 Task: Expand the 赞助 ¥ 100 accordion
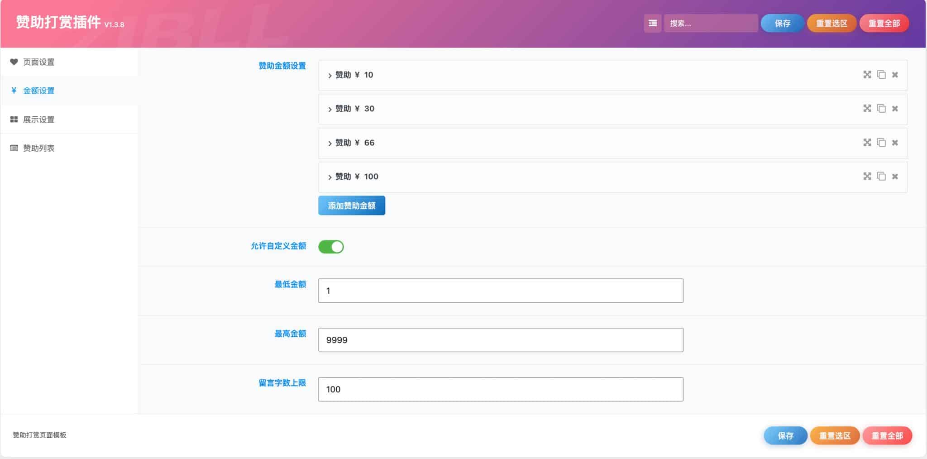pyautogui.click(x=613, y=177)
